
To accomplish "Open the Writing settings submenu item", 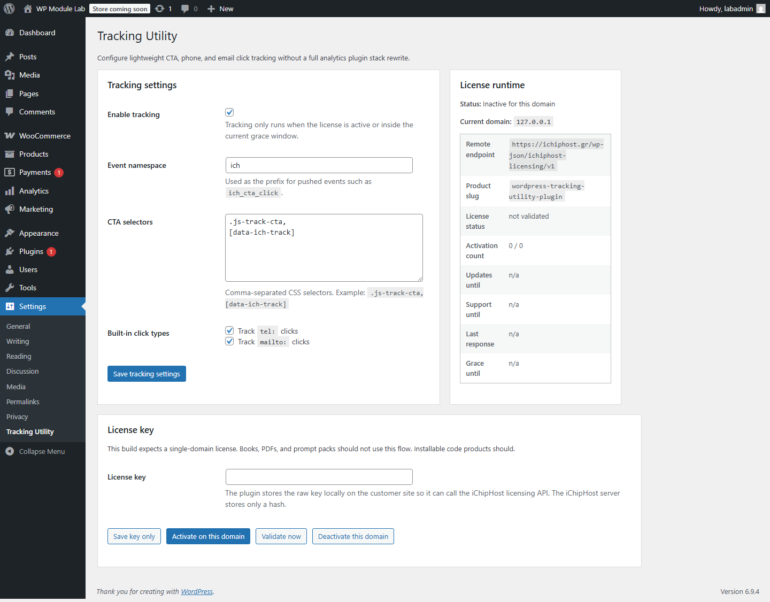I will (x=18, y=341).
